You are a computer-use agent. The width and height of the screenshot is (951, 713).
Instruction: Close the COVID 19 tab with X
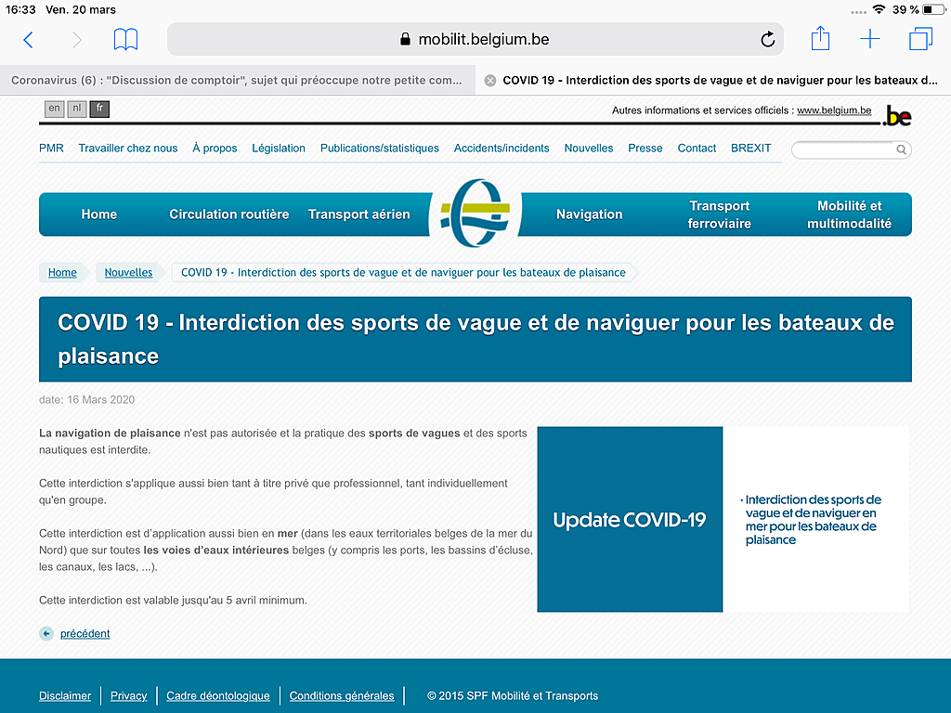point(490,81)
